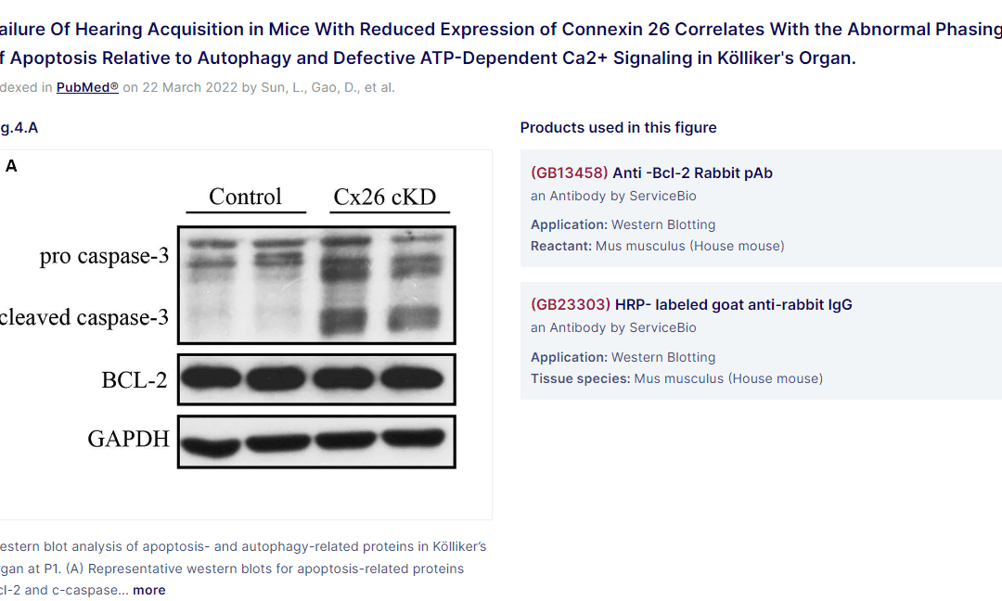Screen dimensions: 1002x601
Task: Click the BCL-2 band panel in the blot
Action: click(316, 379)
